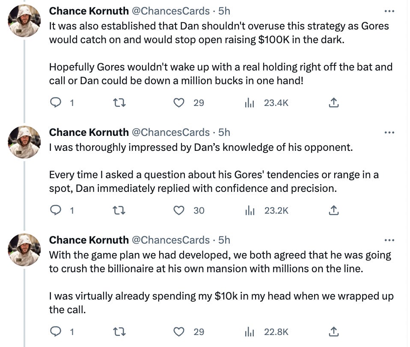Reply to the tweet about Gores catching on
Viewport: 410px width, 347px height.
(56, 103)
